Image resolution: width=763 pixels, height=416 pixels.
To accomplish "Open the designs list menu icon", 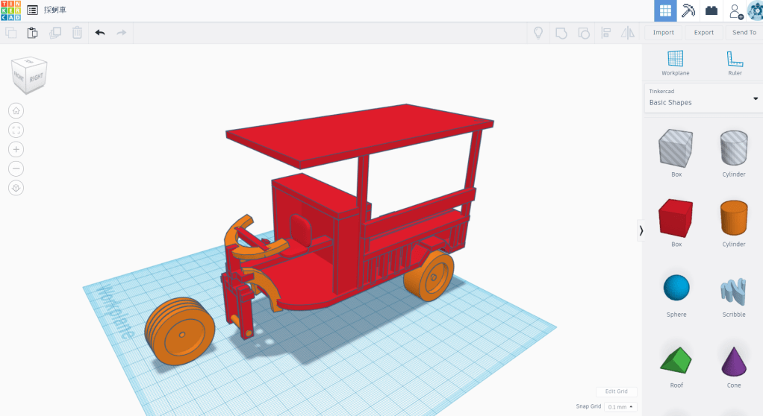I will pos(32,10).
